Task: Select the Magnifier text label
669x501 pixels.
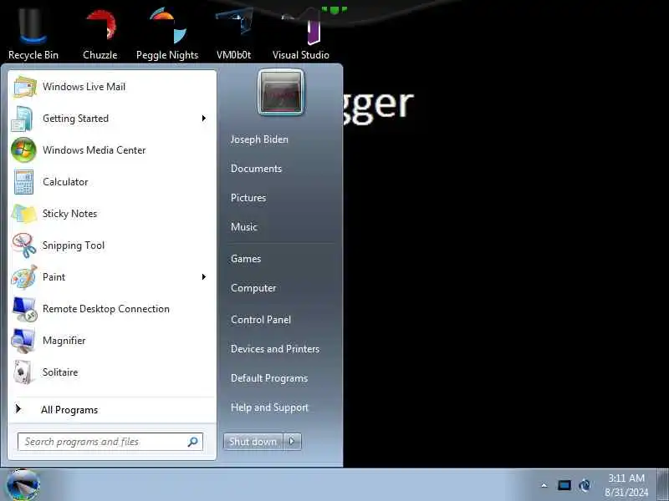Action: click(64, 341)
